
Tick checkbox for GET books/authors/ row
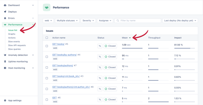(x=47, y=67)
